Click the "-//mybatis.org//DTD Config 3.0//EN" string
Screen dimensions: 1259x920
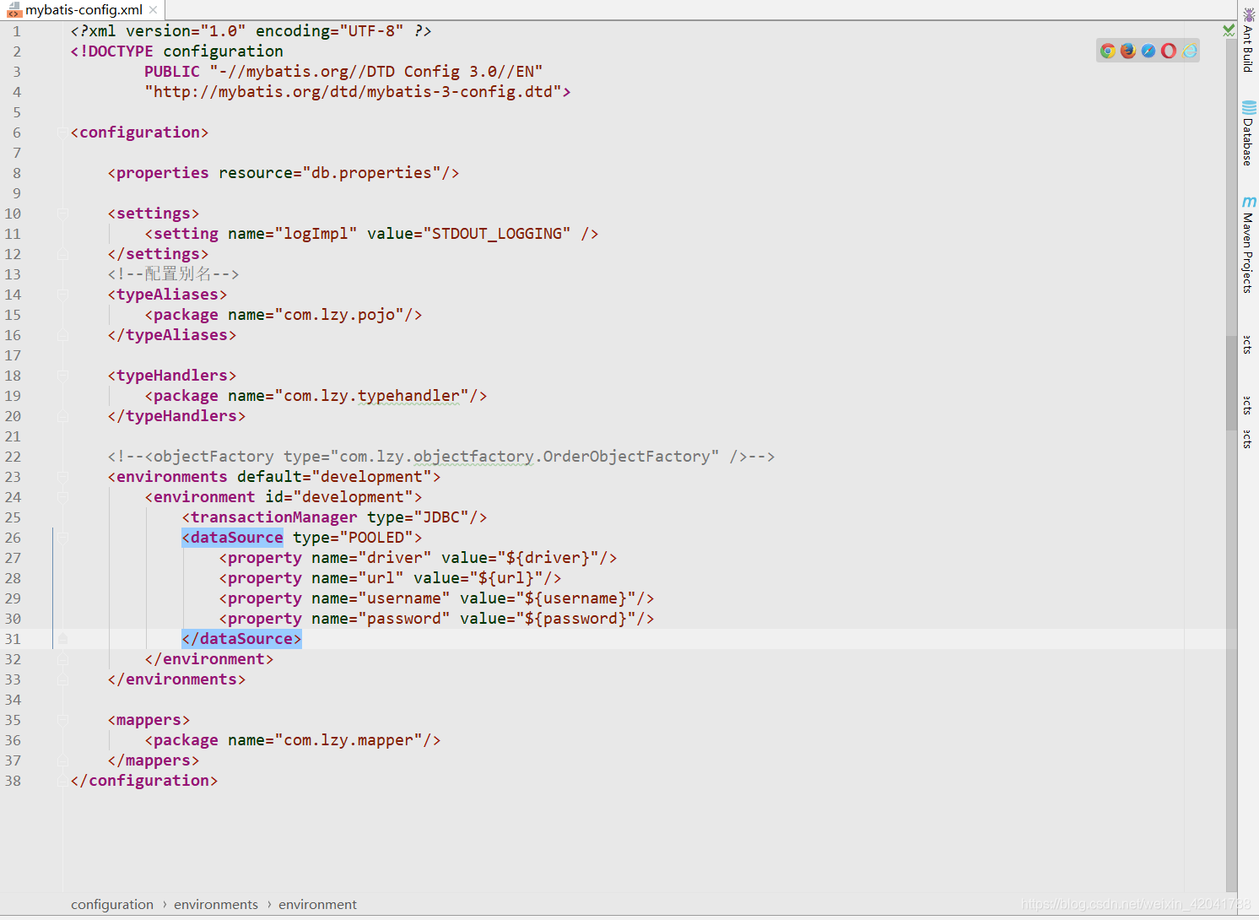coord(376,72)
